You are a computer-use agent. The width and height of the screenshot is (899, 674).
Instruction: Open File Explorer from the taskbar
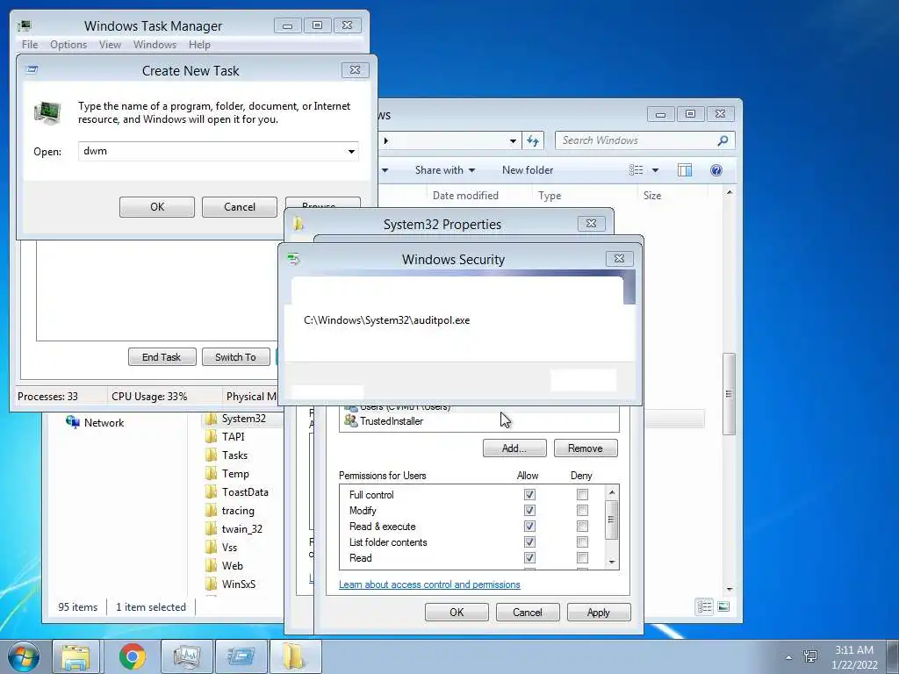76,656
